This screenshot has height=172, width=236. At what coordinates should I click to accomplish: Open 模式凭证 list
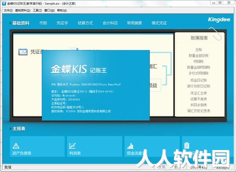[x=159, y=23]
